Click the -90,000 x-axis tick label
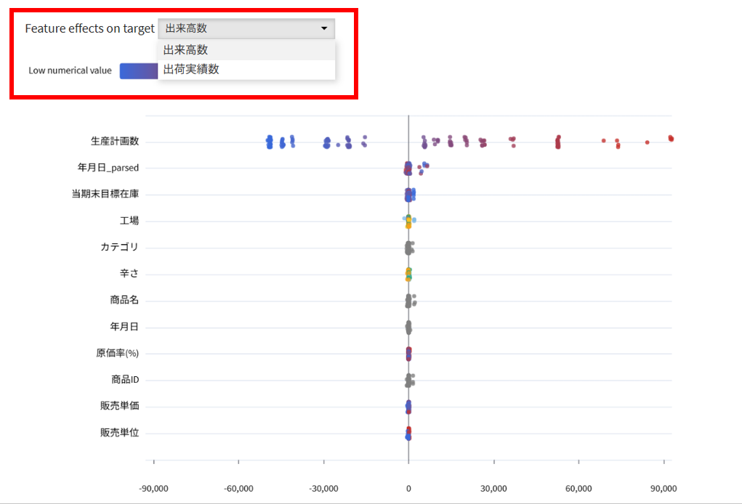The height and width of the screenshot is (504, 742). (153, 489)
